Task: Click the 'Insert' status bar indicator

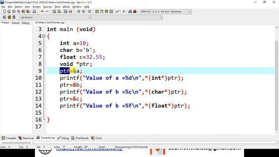Action: 102,147
